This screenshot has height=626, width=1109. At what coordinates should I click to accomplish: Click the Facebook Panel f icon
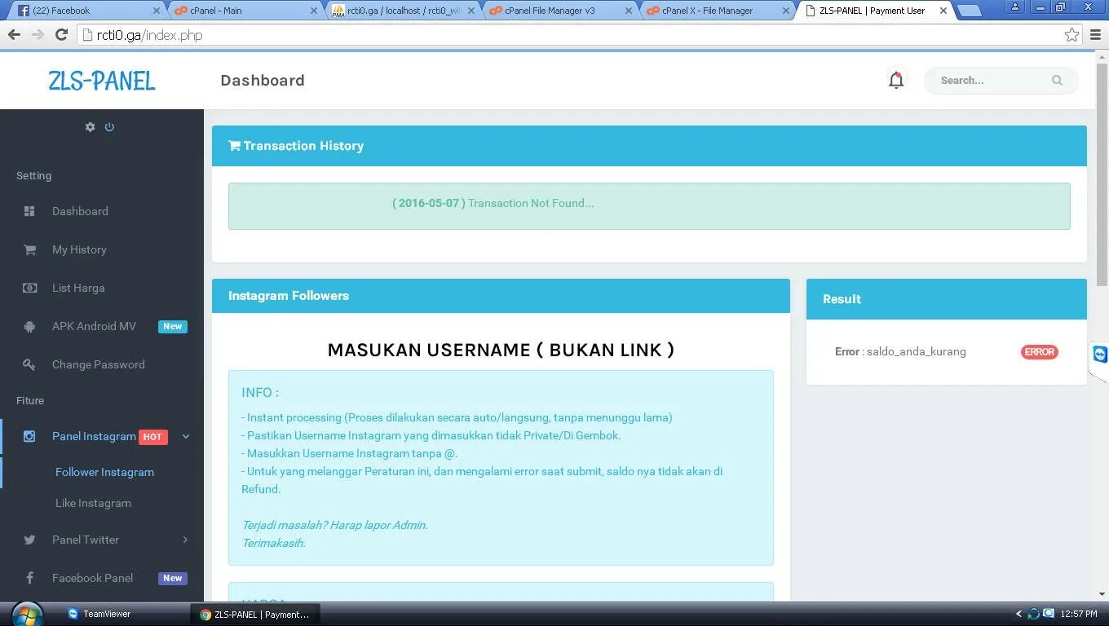pyautogui.click(x=29, y=578)
